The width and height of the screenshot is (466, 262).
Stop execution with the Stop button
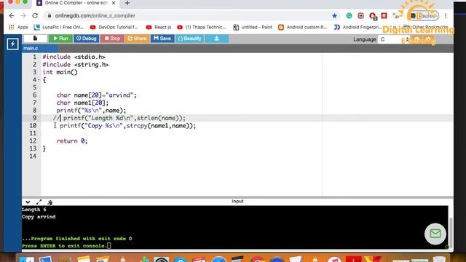pyautogui.click(x=112, y=39)
